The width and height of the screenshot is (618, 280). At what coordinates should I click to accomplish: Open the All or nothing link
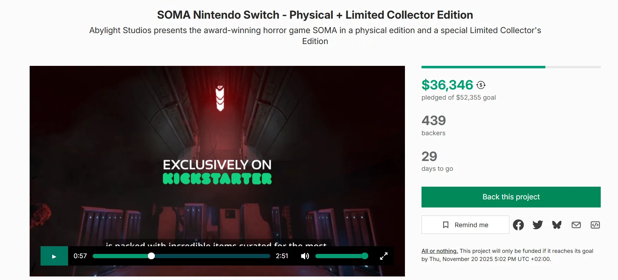coord(440,251)
